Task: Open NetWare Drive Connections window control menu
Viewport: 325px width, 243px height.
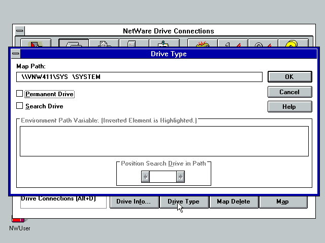Action: coord(20,31)
